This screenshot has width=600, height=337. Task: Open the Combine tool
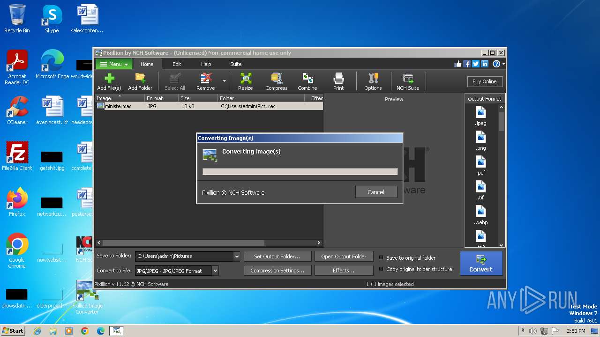[307, 82]
